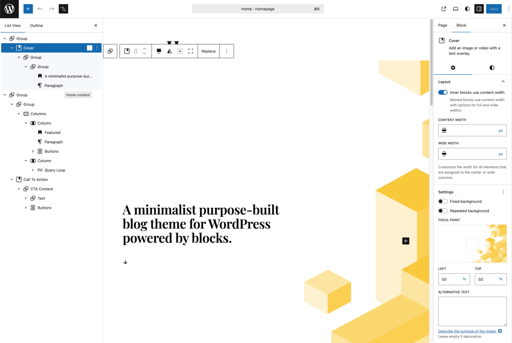512x343 pixels.
Task: Switch to the List View tab
Action: tap(13, 26)
